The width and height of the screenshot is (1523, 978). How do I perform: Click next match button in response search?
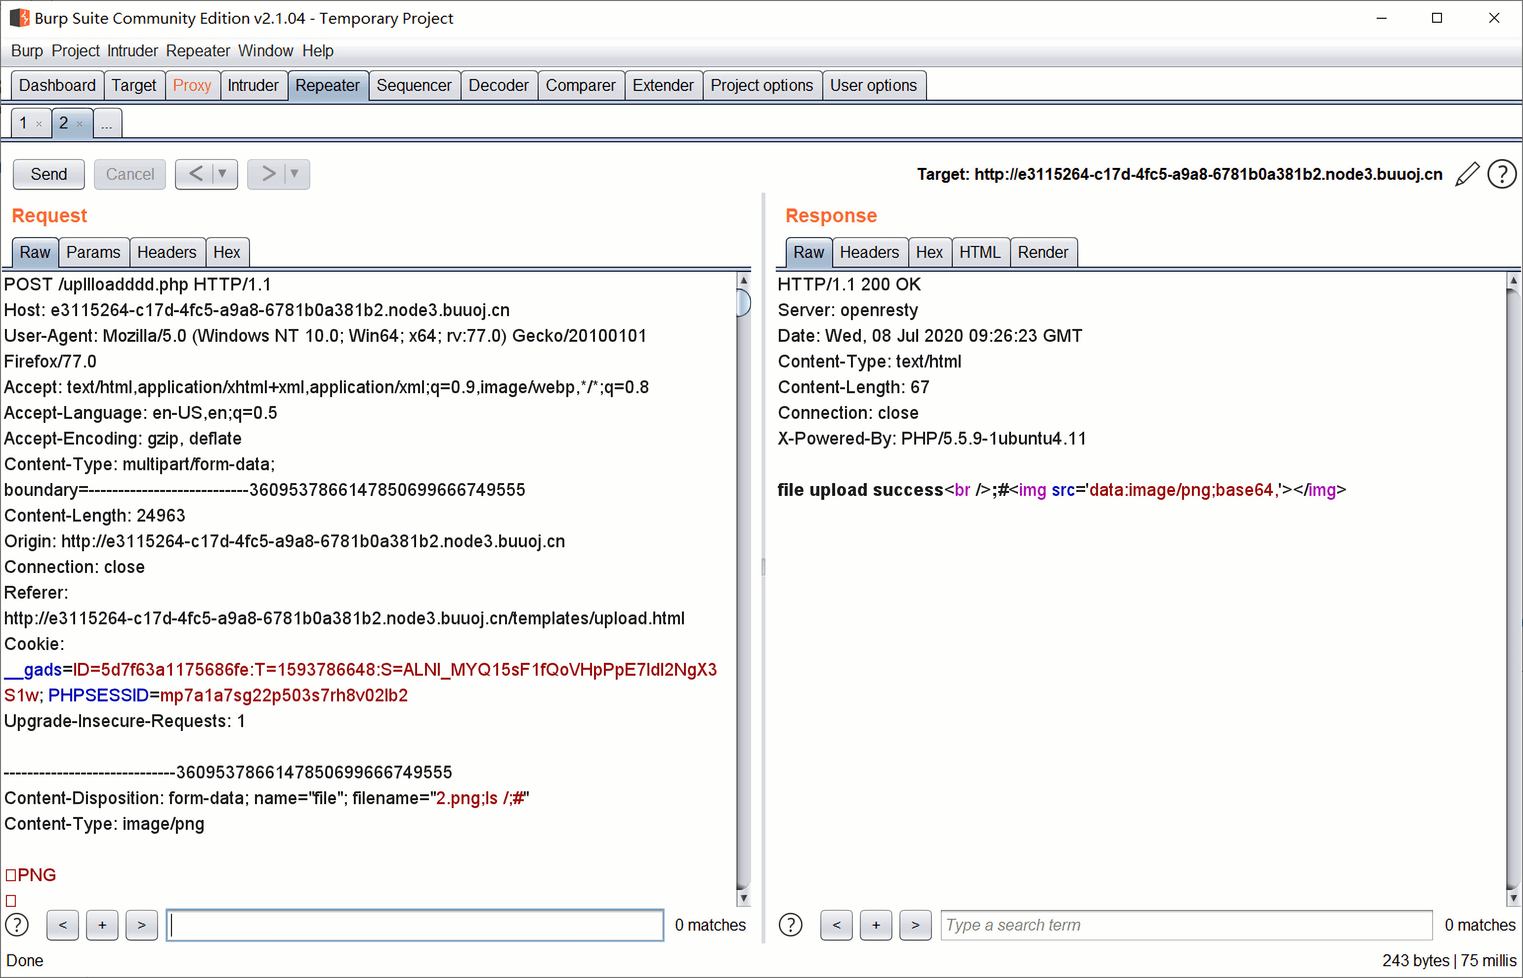(916, 925)
